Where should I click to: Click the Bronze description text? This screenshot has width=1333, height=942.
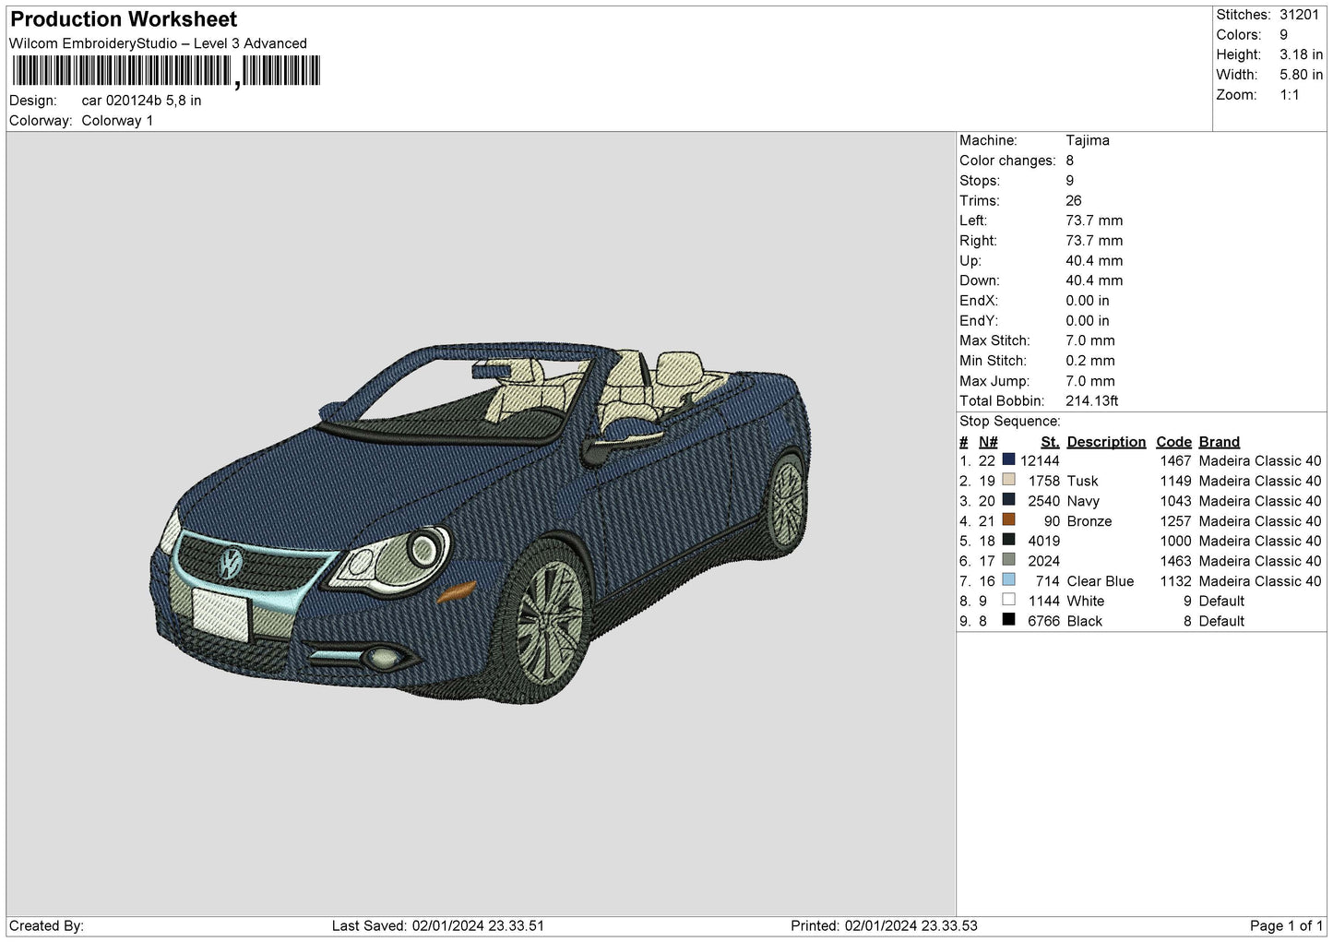coord(1089,521)
